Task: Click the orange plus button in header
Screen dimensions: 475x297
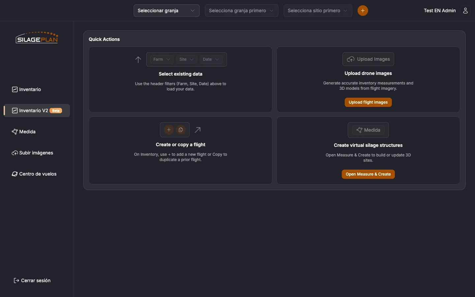Action: tap(363, 11)
